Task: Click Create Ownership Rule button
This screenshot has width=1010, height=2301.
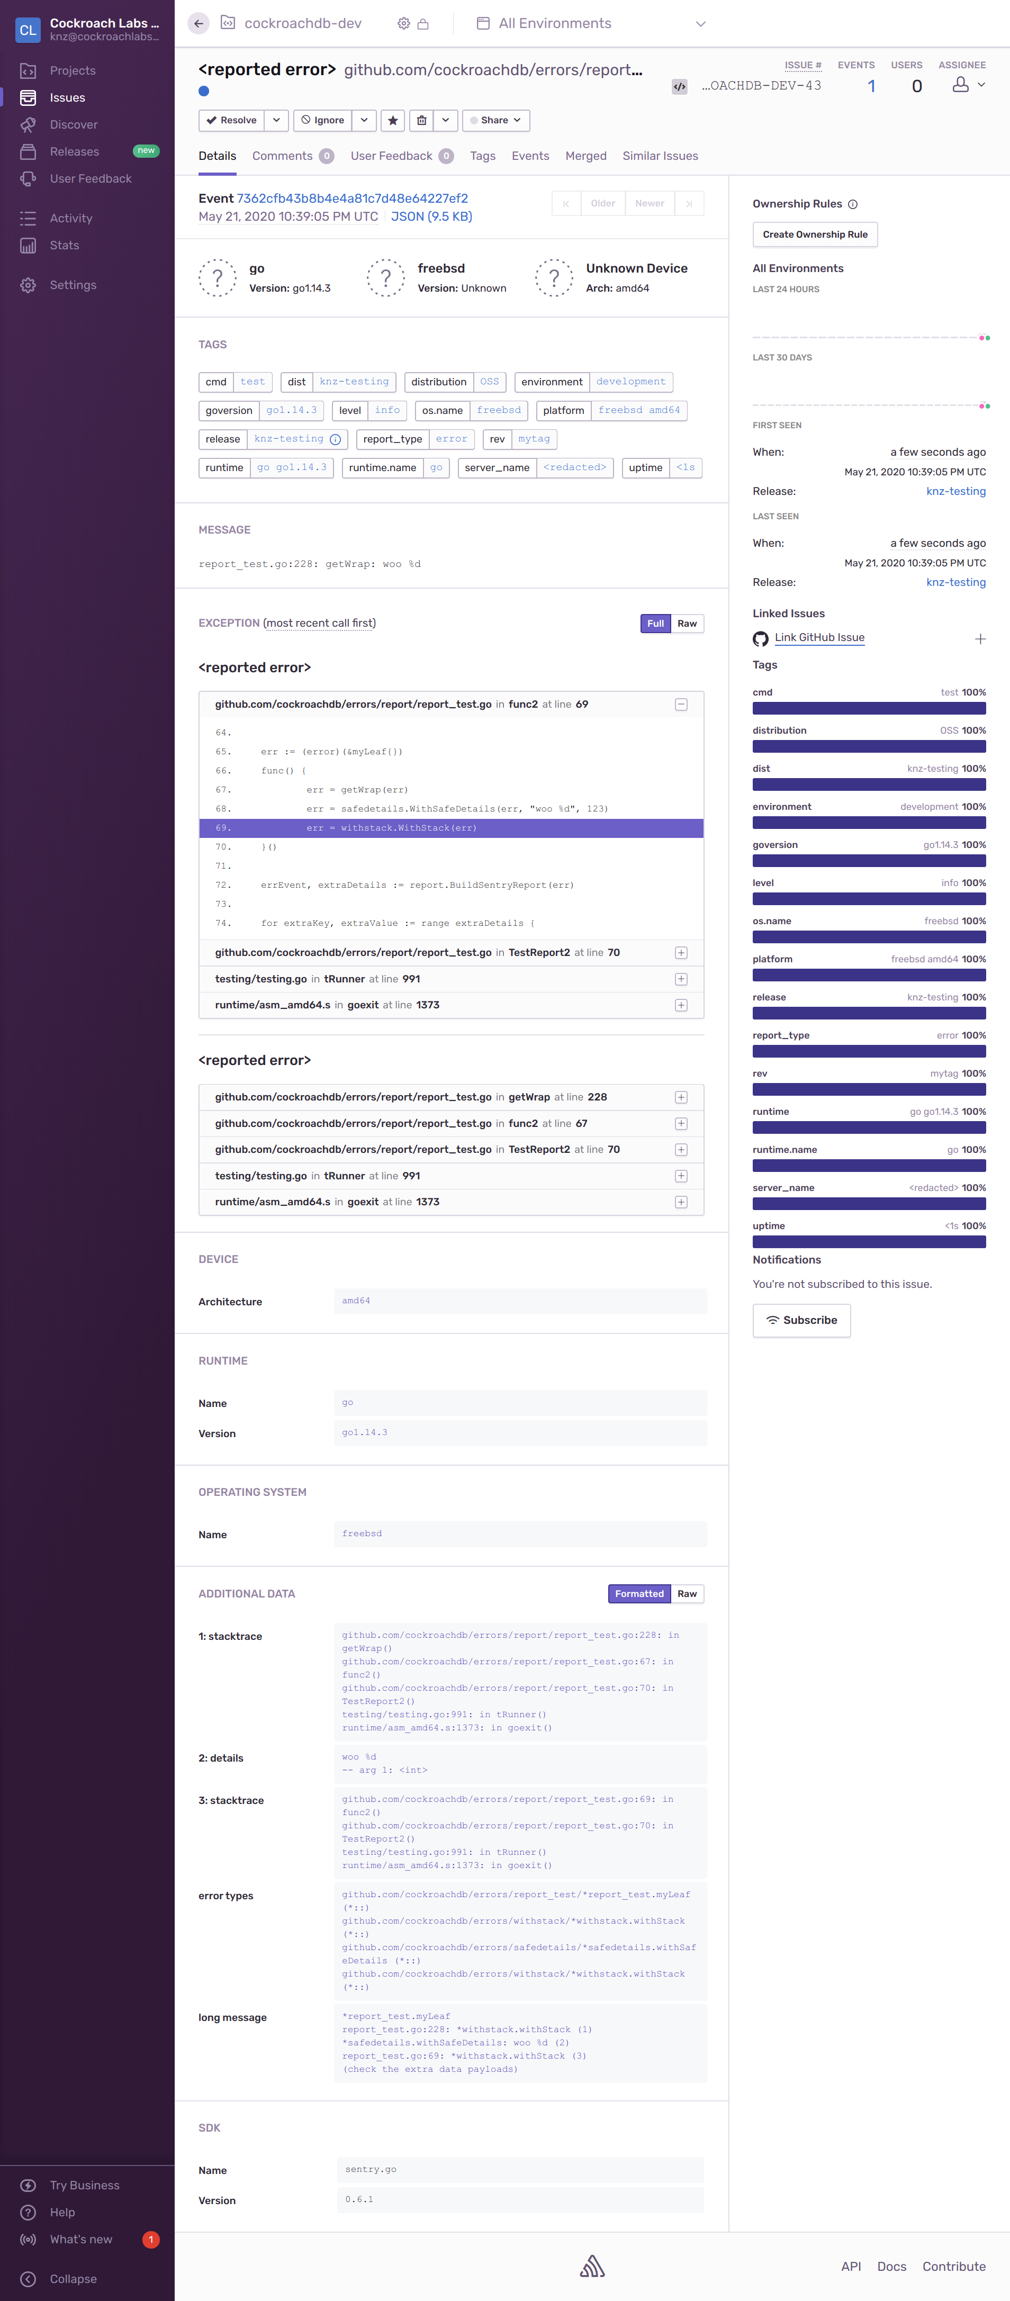Action: coord(815,235)
